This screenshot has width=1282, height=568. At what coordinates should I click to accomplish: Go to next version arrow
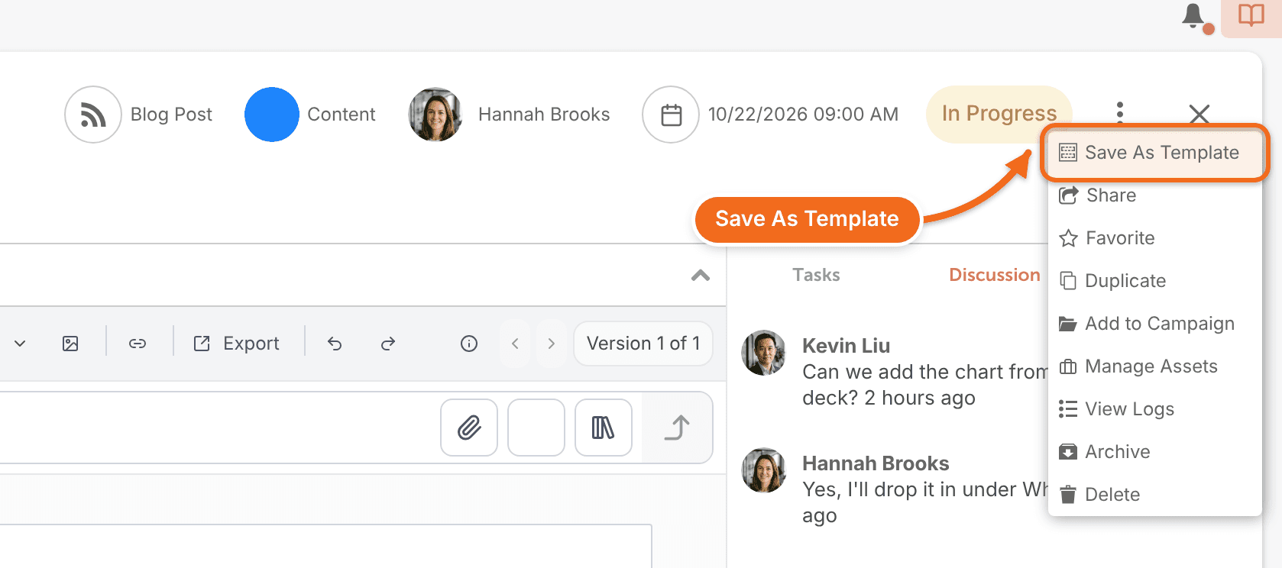pyautogui.click(x=552, y=344)
